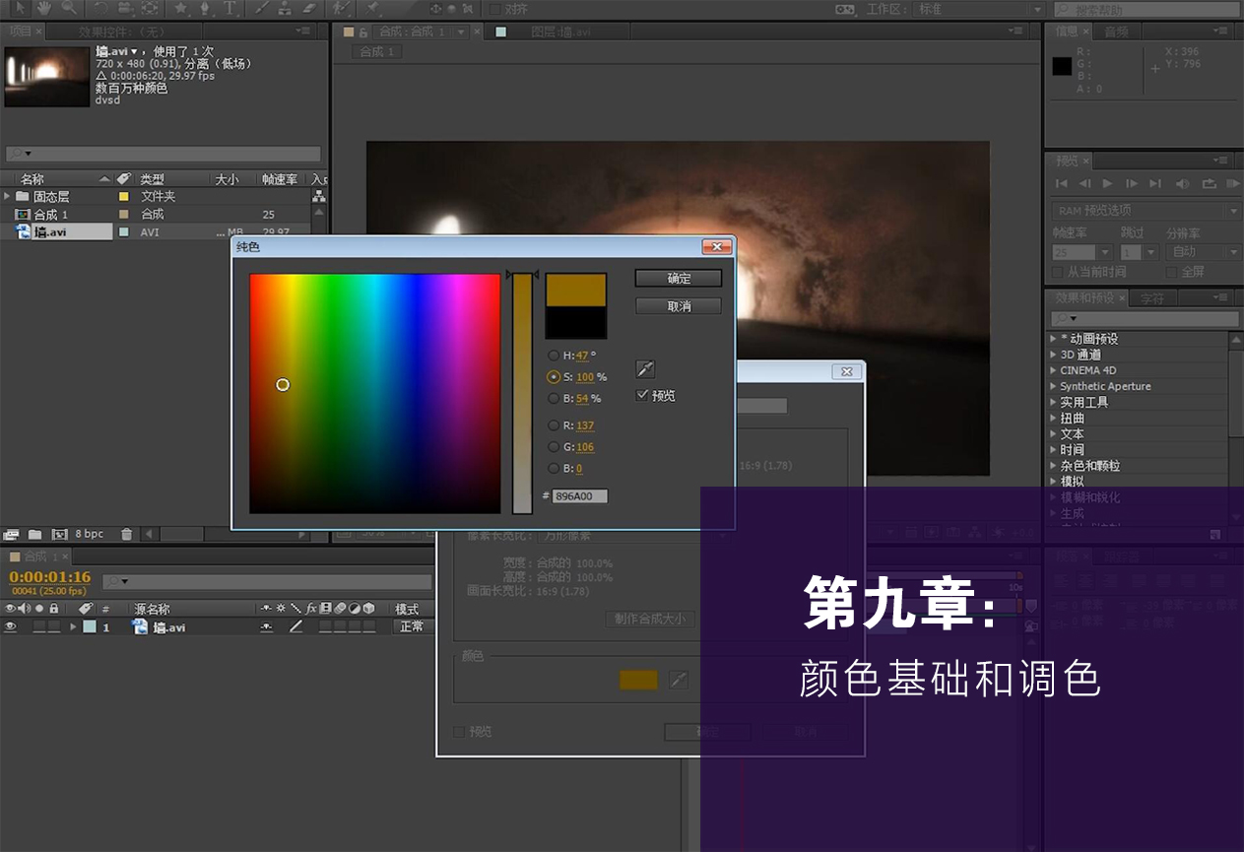Expand the 墙.avi layer properties in timeline
1244x852 pixels.
click(x=73, y=627)
